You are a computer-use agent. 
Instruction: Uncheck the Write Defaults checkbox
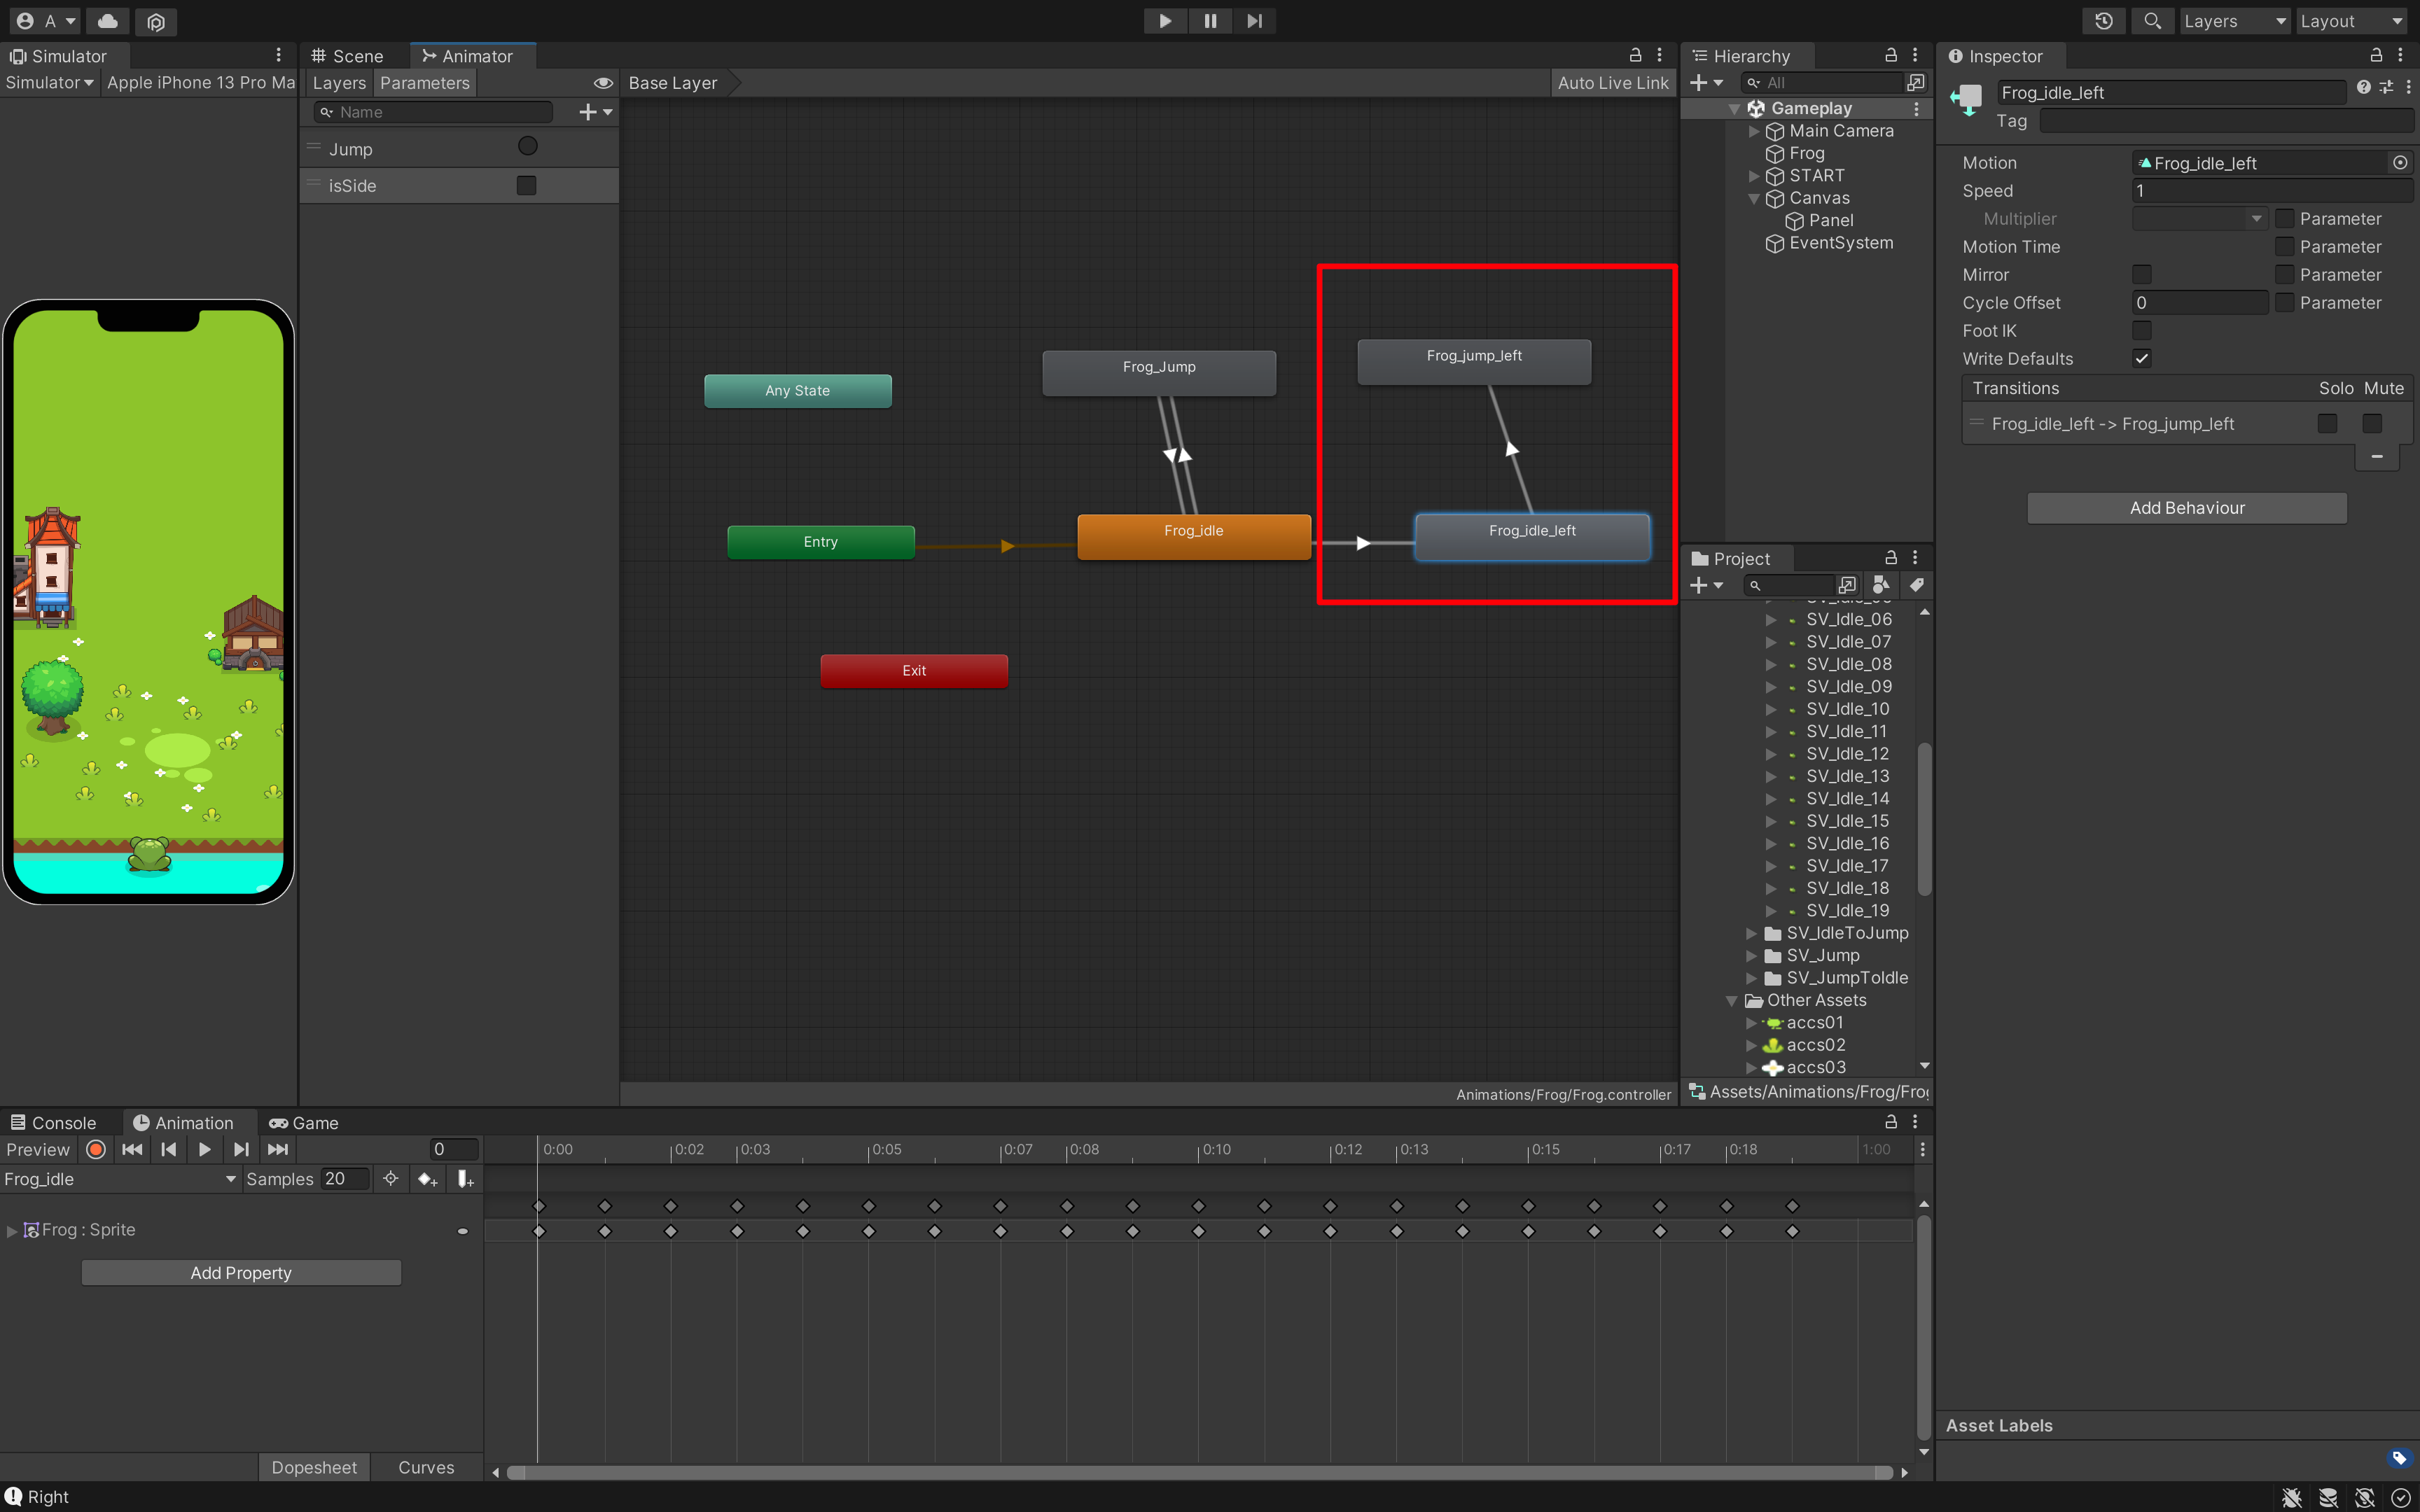2141,358
